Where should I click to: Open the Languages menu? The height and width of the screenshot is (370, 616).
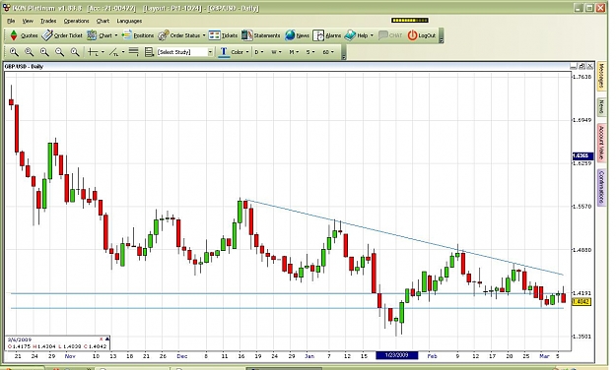129,22
